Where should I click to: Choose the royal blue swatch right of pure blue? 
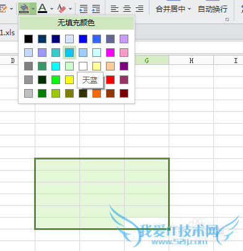coord(97,39)
